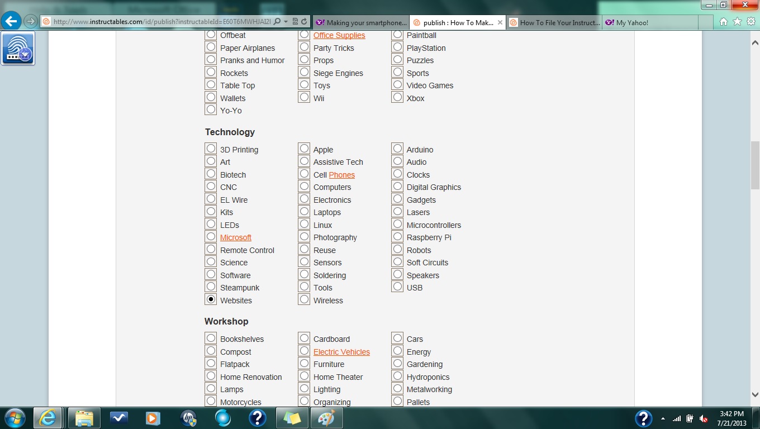Select the Wireless radio button
Viewport: 760px width, 429px height.
[304, 299]
